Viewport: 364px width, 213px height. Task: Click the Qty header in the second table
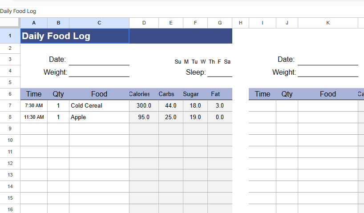coord(287,94)
